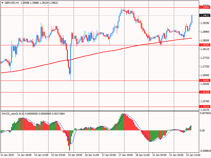This screenshot has height=158, width=211.
Task: Click the 16 Jan 11:00 time axis label
Action: [x=92, y=155]
